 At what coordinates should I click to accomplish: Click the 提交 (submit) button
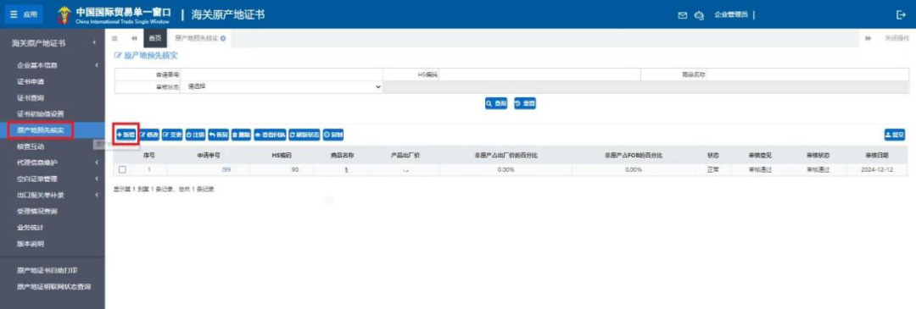point(895,134)
